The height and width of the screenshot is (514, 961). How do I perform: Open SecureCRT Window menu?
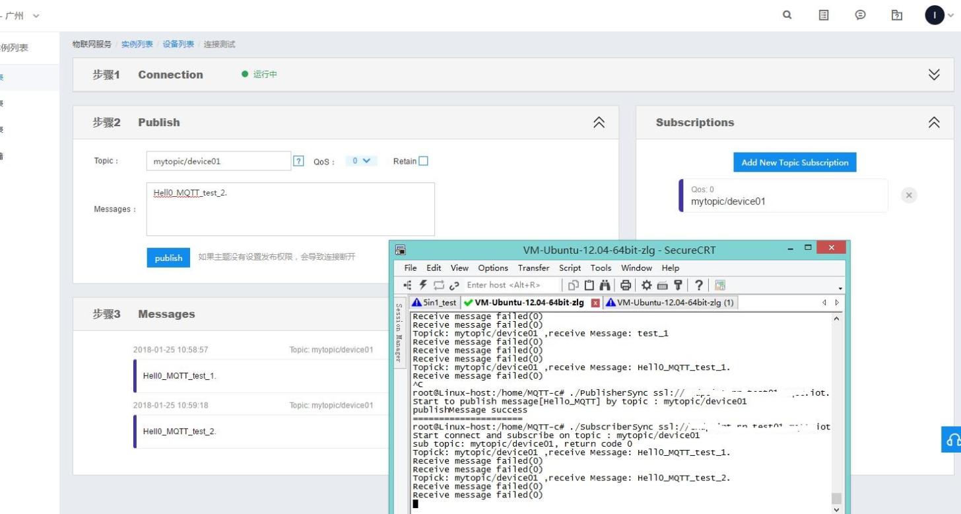coord(636,268)
